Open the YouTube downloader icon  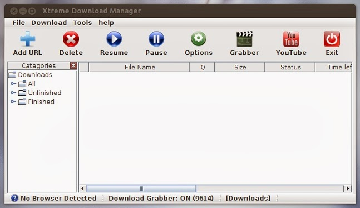coord(291,39)
